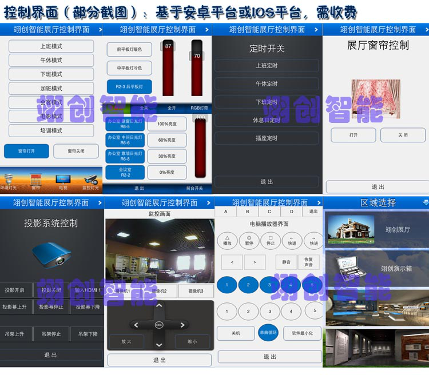Click the down-arrow icon beside 区域选择
This screenshot has width=429, height=375.
[x=426, y=202]
